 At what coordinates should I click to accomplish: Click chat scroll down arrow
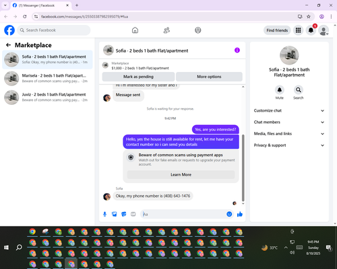(x=243, y=204)
